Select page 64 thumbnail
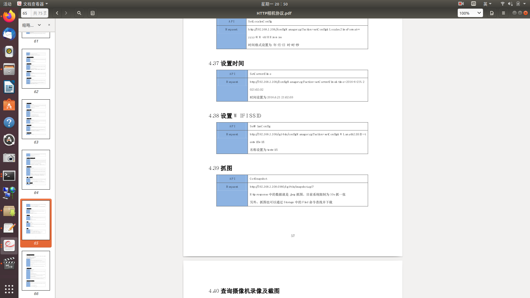Image resolution: width=530 pixels, height=298 pixels. pos(36,170)
